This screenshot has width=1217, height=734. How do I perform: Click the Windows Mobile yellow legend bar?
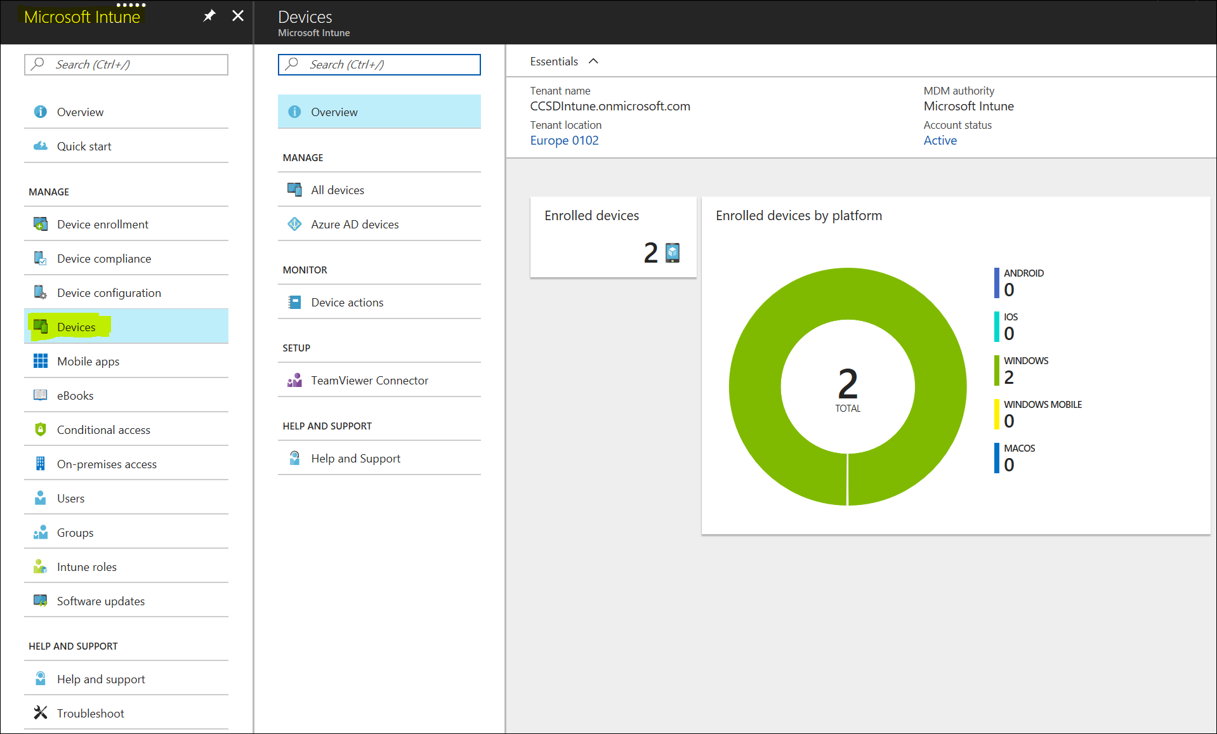996,414
